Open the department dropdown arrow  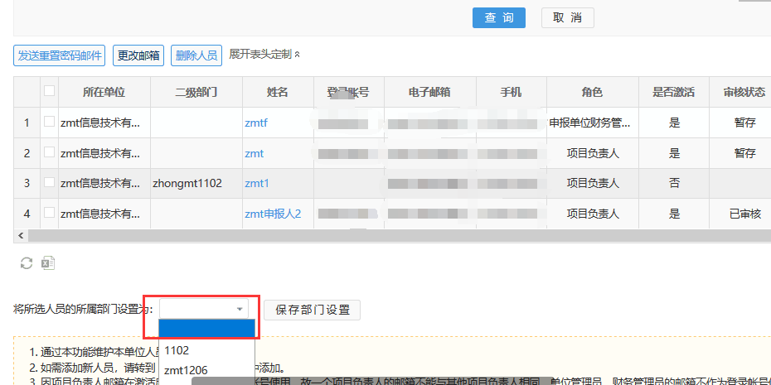(240, 310)
